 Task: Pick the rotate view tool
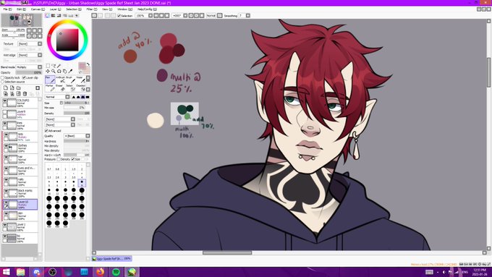click(59, 72)
